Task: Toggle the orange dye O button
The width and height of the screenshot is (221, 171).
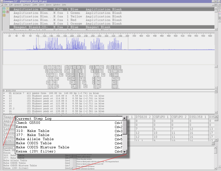Action: click(x=4, y=15)
